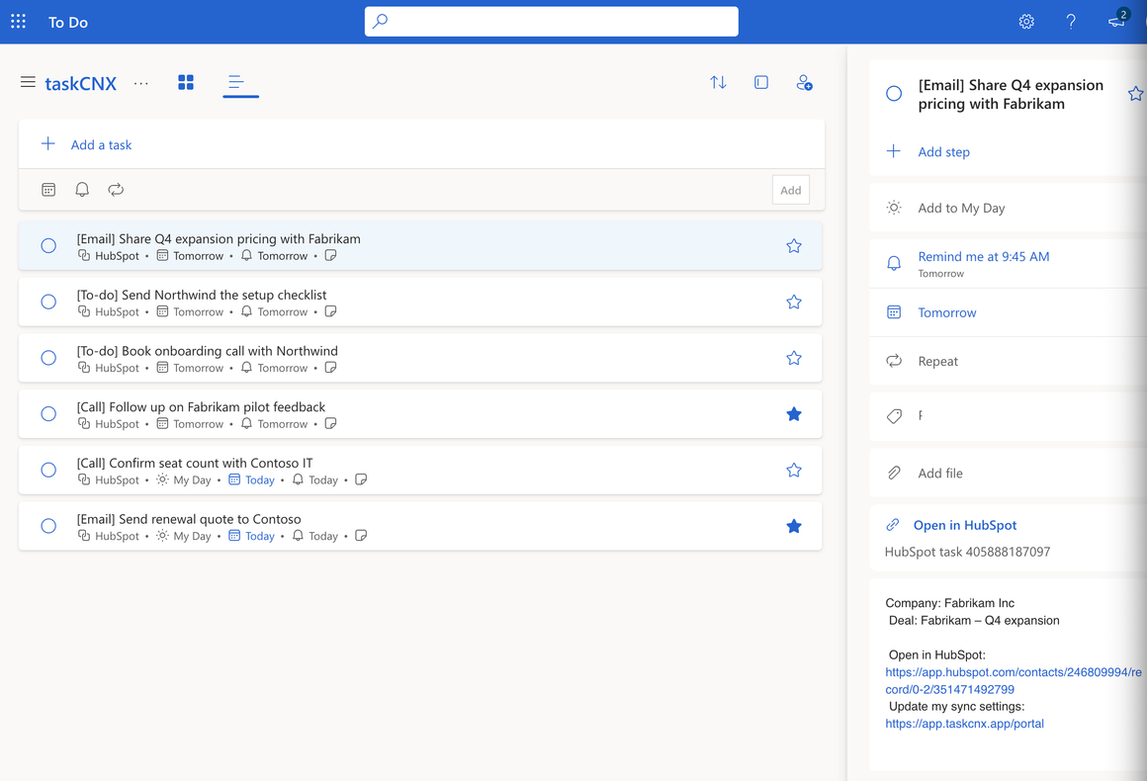Click Today due date on Confirm seat count row

pyautogui.click(x=260, y=480)
